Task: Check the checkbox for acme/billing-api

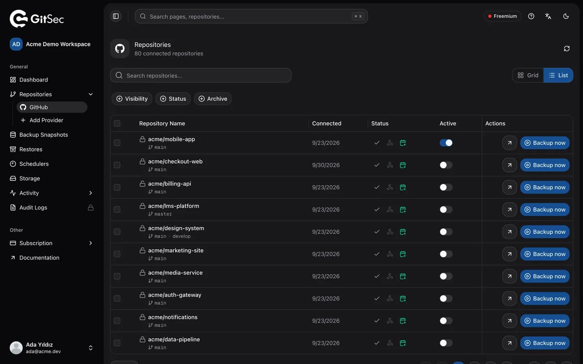Action: [117, 187]
